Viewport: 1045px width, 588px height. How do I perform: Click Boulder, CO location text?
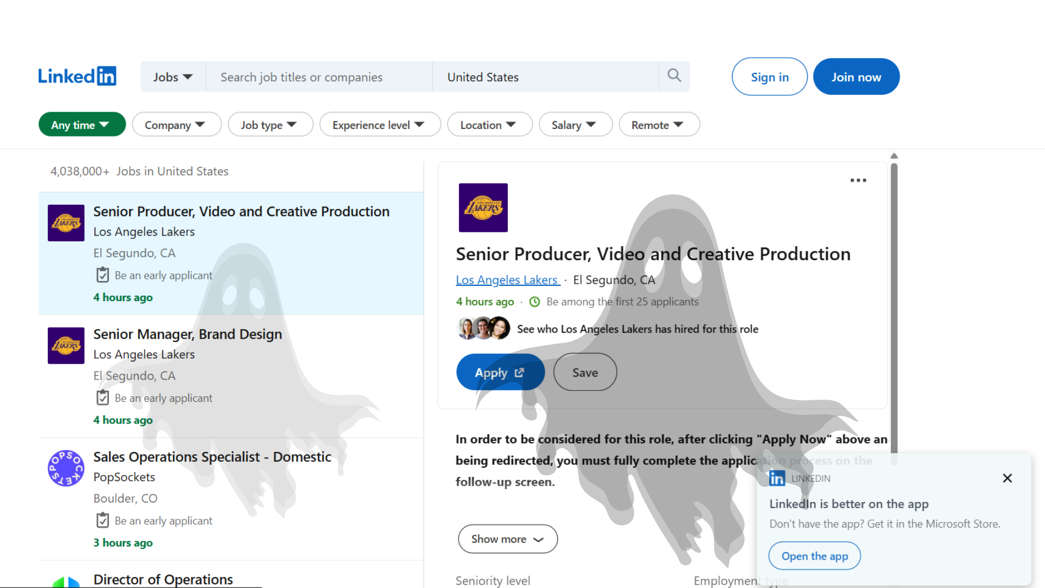pyautogui.click(x=125, y=498)
